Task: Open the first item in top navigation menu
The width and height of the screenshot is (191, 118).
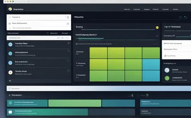Action: (127, 9)
